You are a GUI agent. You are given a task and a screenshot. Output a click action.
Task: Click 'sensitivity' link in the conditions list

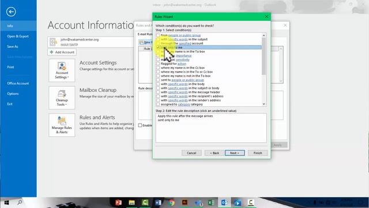(183, 60)
